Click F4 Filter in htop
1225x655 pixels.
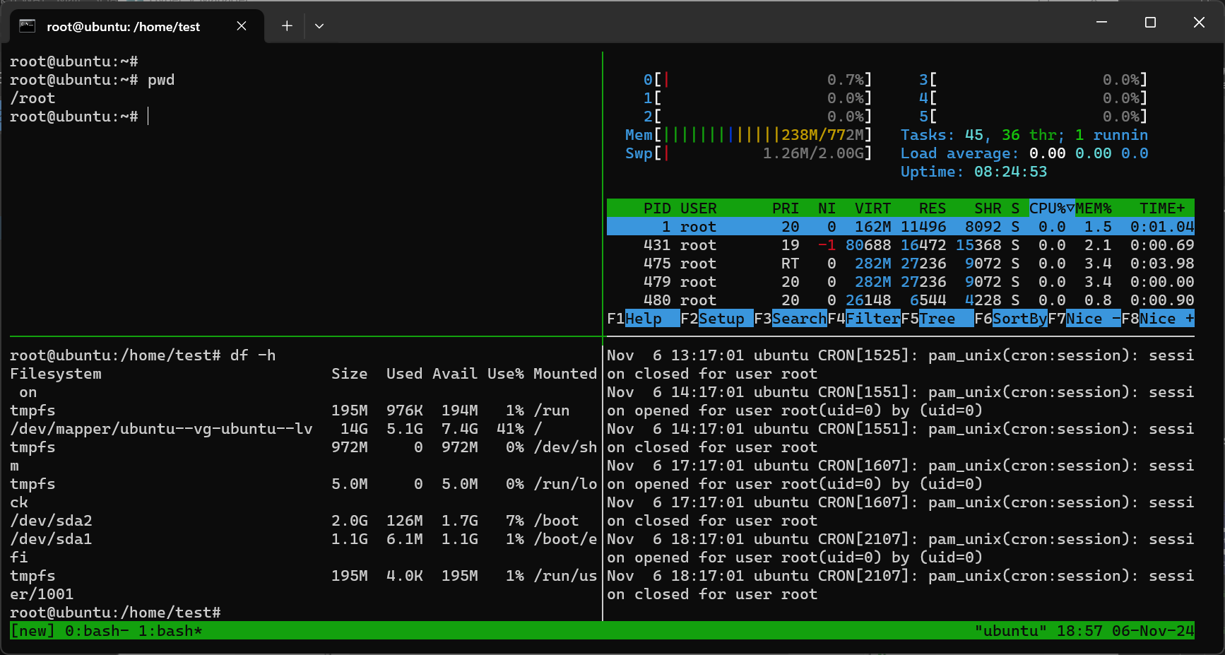(x=863, y=319)
